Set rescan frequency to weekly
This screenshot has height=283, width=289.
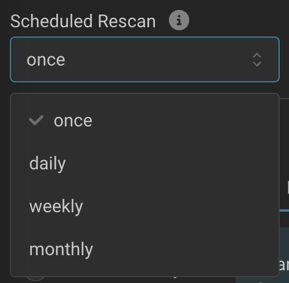pos(144,206)
